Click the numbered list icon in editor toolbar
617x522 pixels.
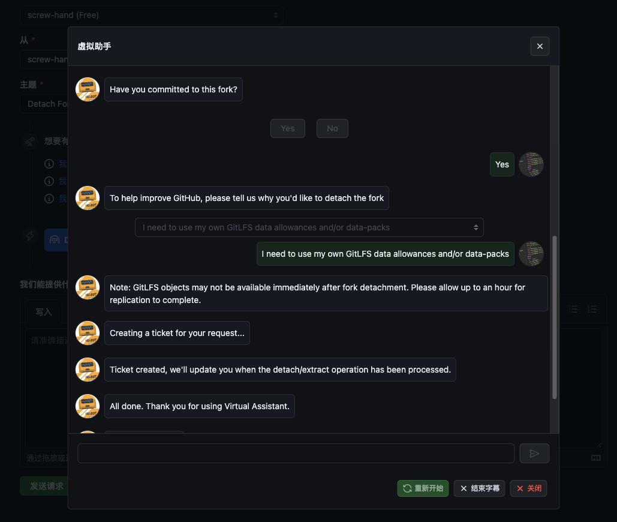[x=592, y=309]
